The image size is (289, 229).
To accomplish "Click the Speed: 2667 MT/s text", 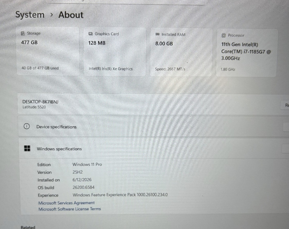I will point(170,69).
